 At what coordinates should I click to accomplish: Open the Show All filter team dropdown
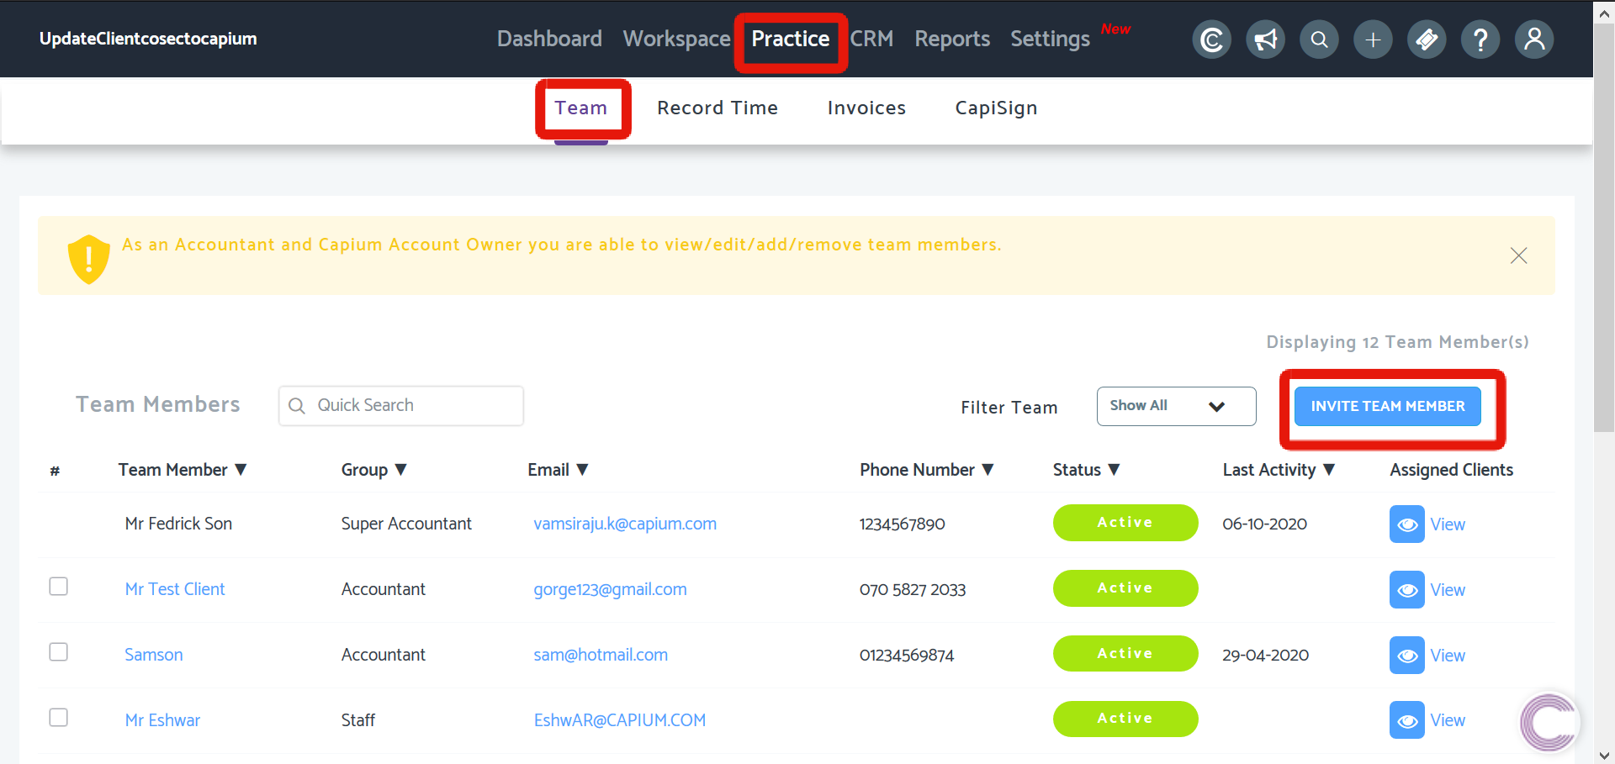click(x=1176, y=406)
